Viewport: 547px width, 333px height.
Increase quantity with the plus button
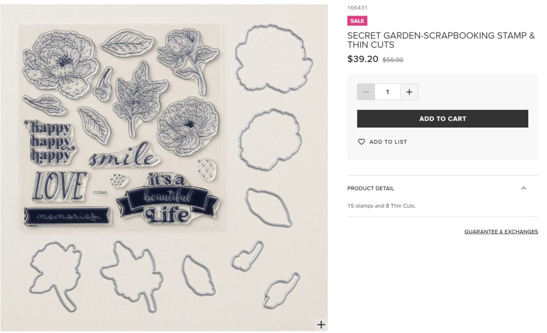click(x=409, y=92)
